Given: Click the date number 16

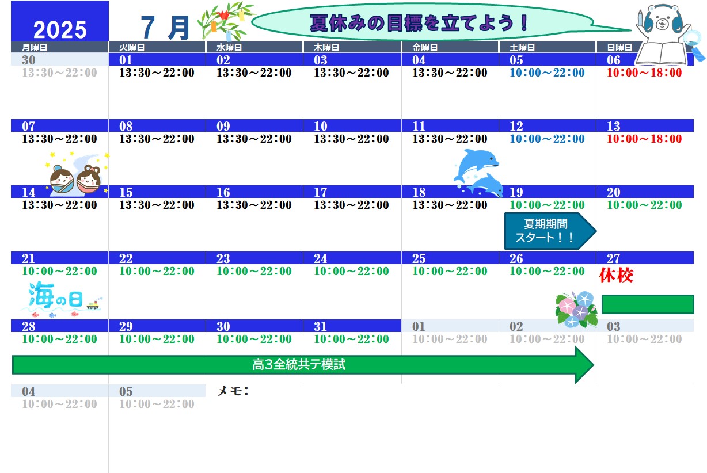Looking at the screenshot, I should [223, 192].
